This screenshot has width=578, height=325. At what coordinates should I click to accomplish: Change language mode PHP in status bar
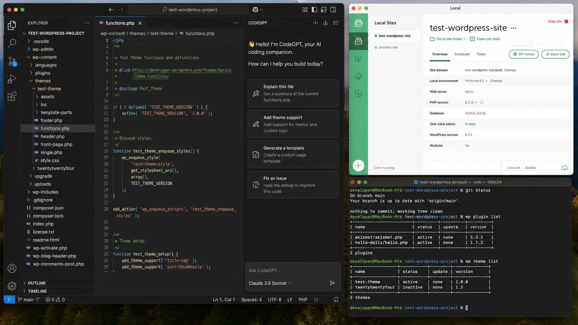[303, 299]
